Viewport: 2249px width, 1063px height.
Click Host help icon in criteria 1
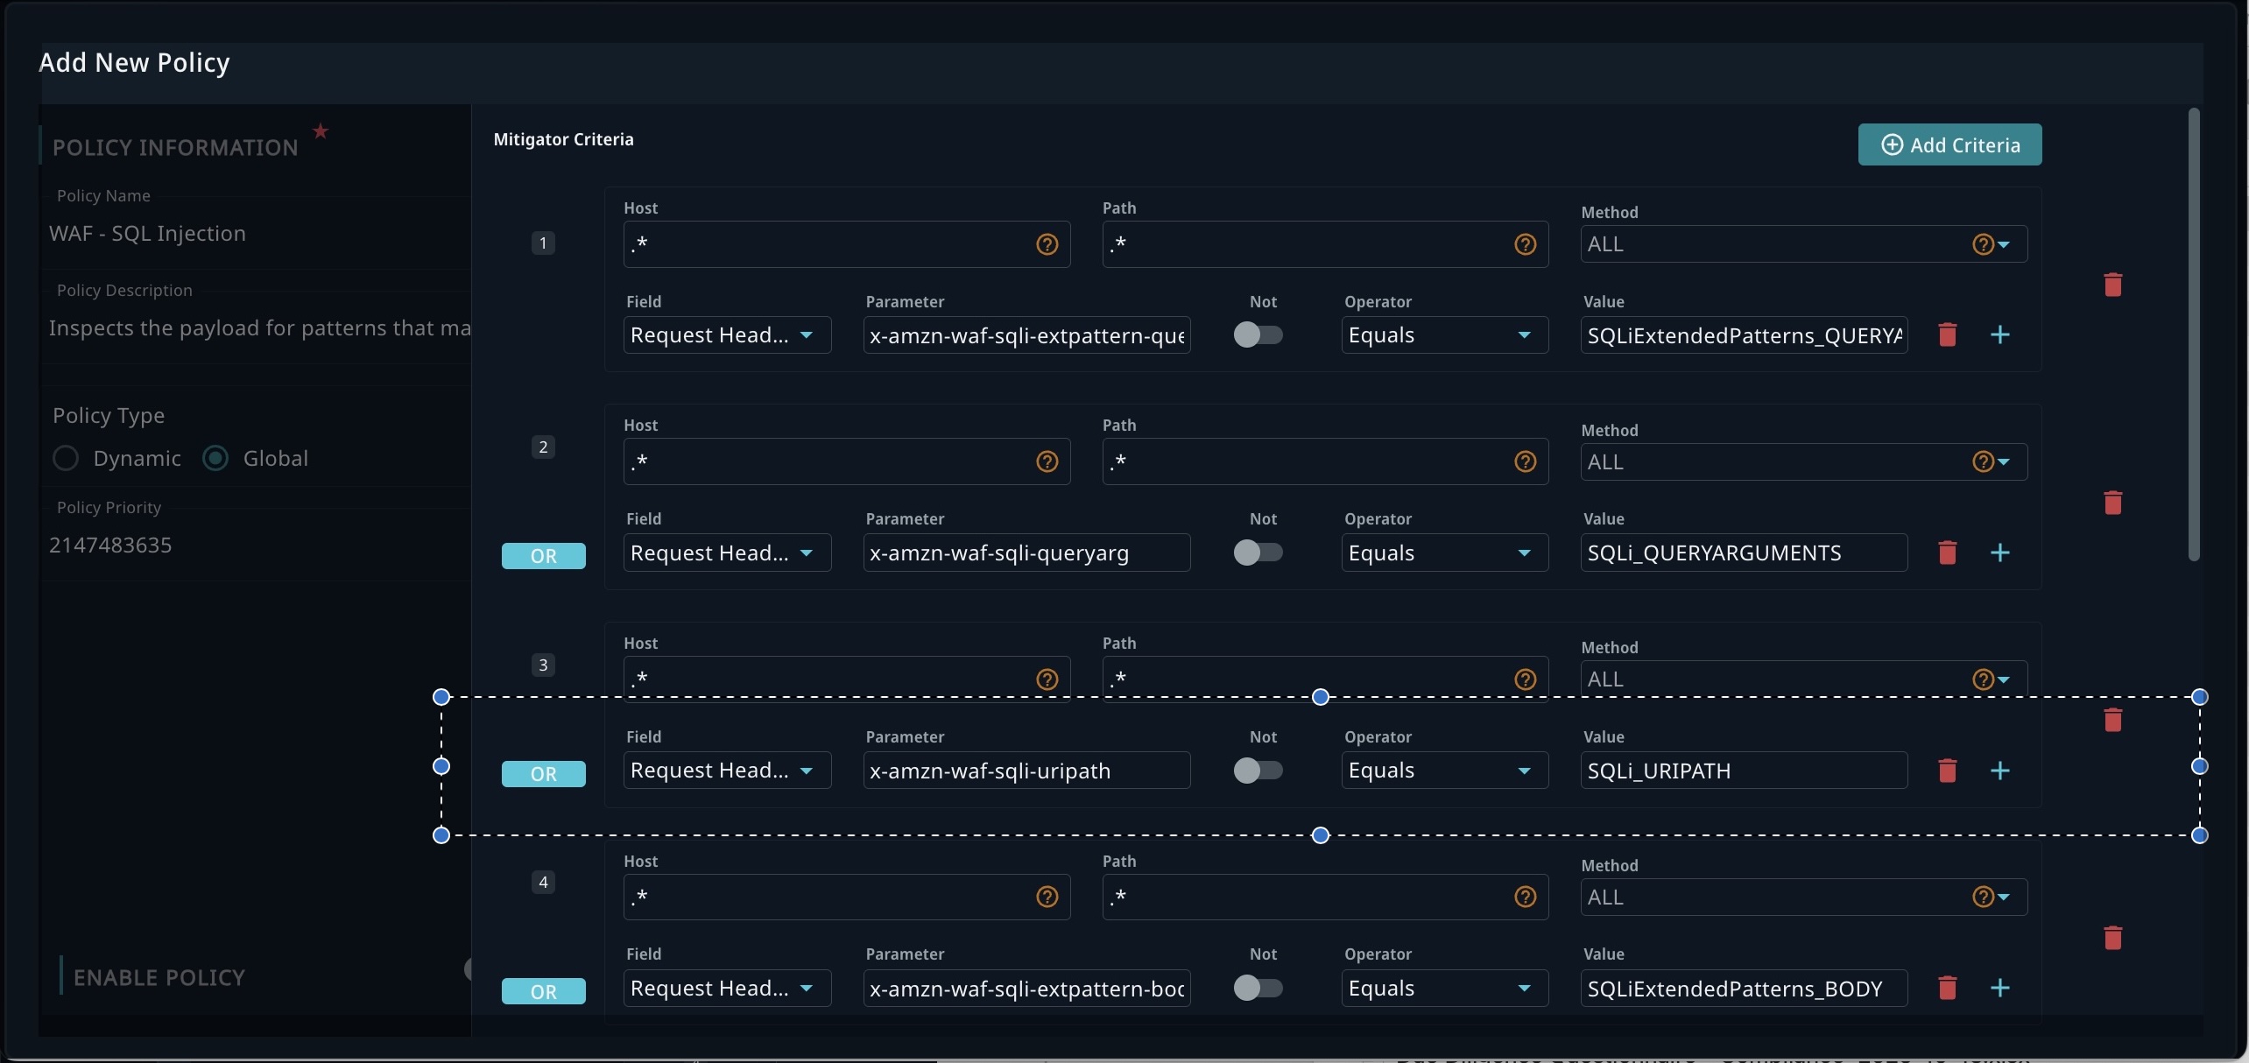coord(1047,244)
